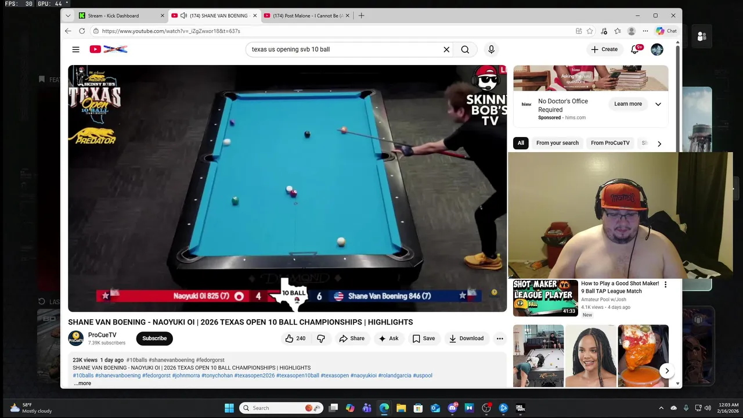The height and width of the screenshot is (418, 743).
Task: Add this page to favorites star
Action: coord(590,31)
